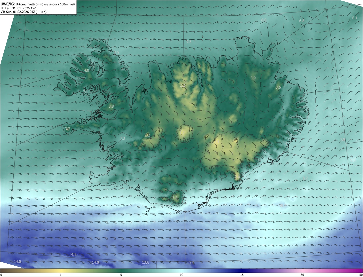Viewport: 363px width, 277px height.
Task: Click the 'VT: Sun. 01.02.2026 01Z (+10 h)' line
Action: pyautogui.click(x=24, y=12)
